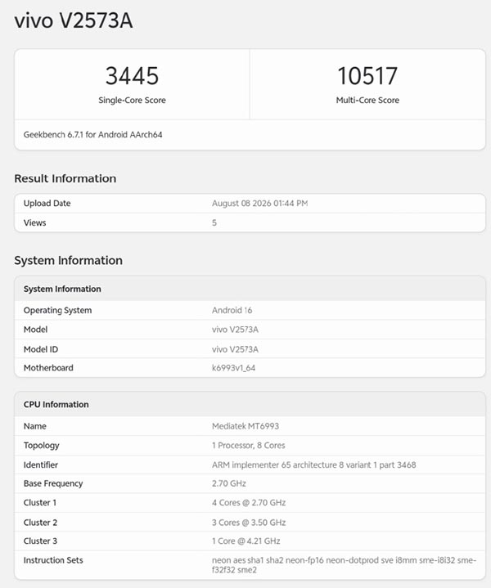Click the 'Cluster 1' row label
Image resolution: width=491 pixels, height=588 pixels.
[x=40, y=503]
